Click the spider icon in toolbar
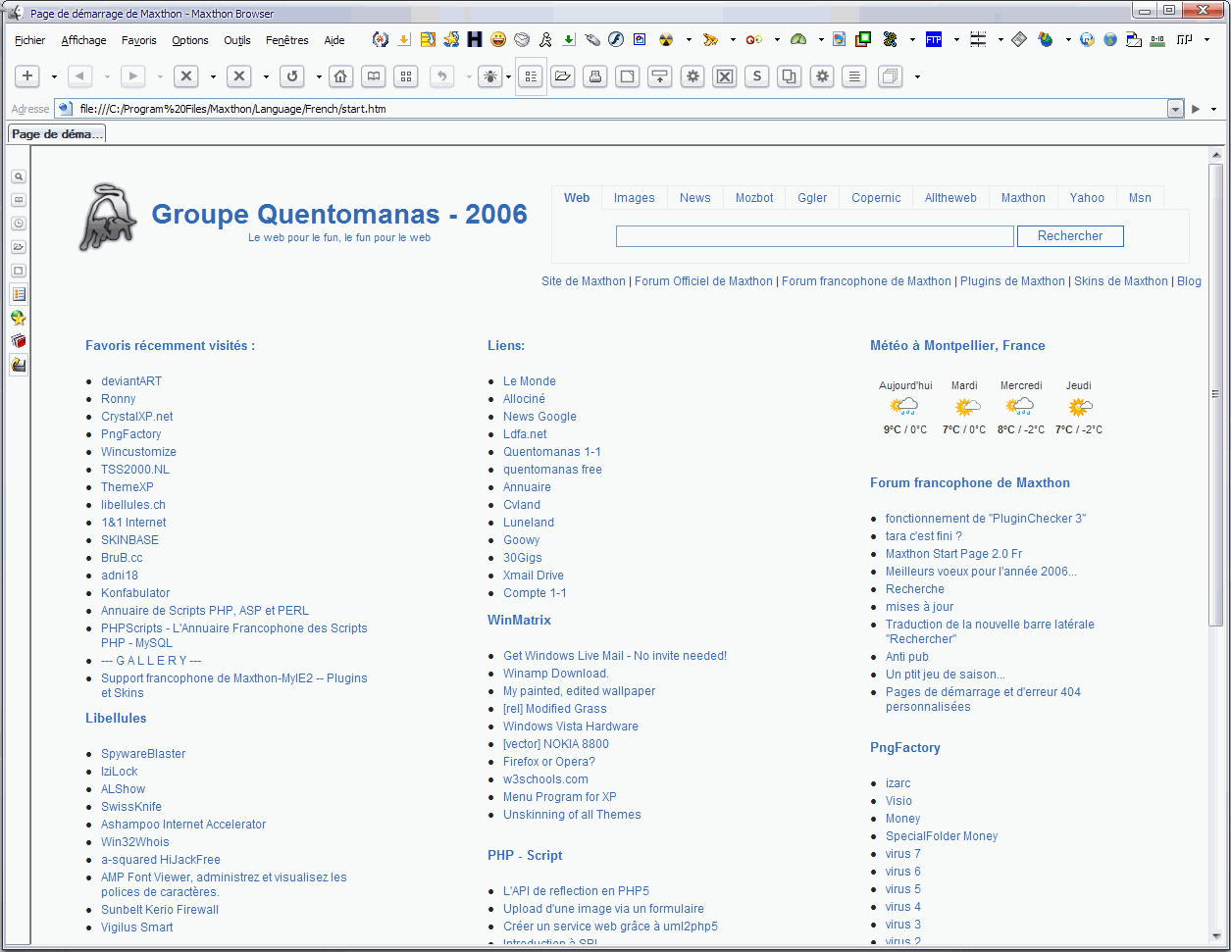The image size is (1231, 952). tap(490, 76)
